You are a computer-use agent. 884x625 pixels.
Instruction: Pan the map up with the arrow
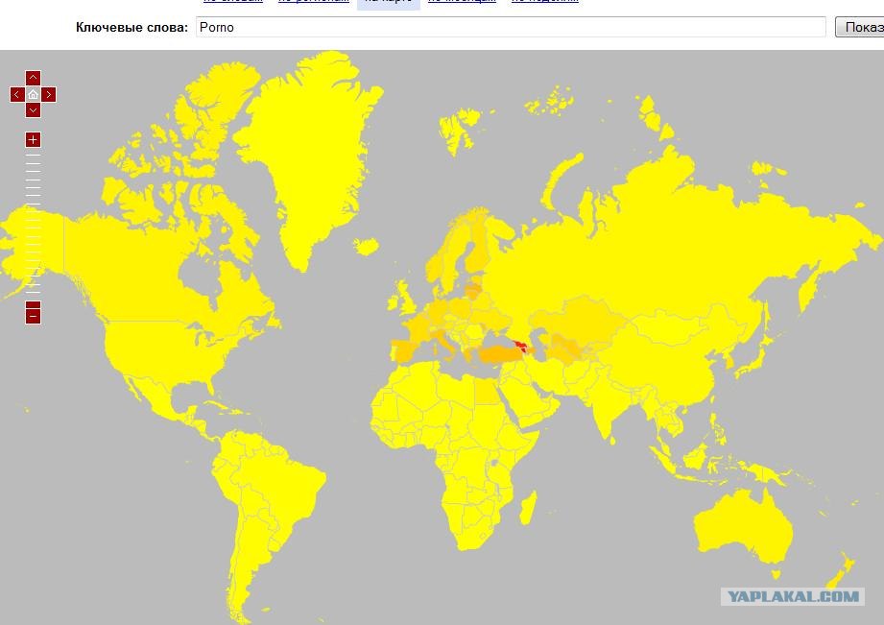[x=33, y=78]
